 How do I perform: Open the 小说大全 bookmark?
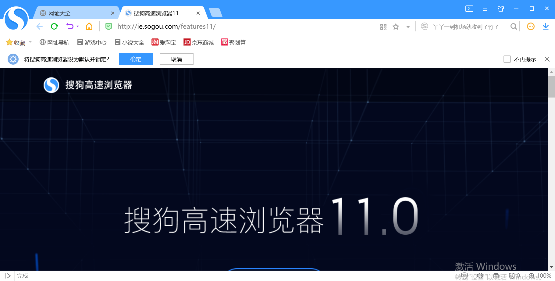click(x=130, y=42)
